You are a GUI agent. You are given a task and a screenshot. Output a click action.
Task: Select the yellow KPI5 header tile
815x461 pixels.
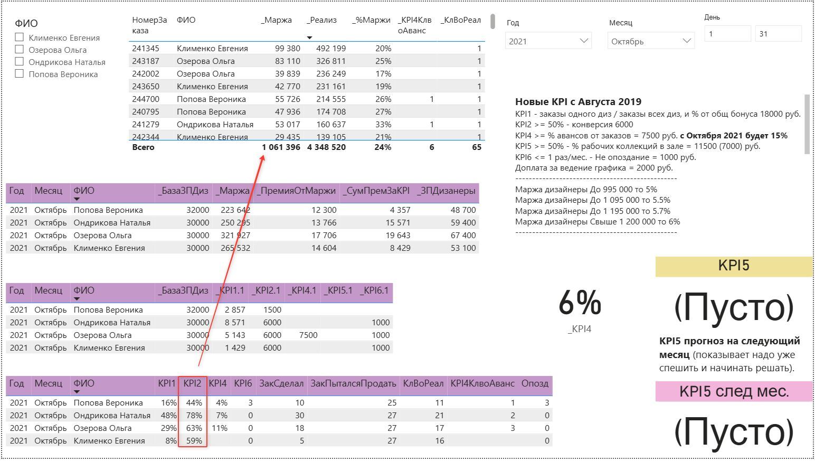click(x=733, y=266)
